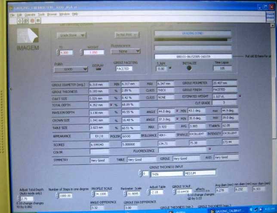Toggle the DISPLAY indicator switch
Viewport: 277px width, 213px height.
(x=98, y=69)
